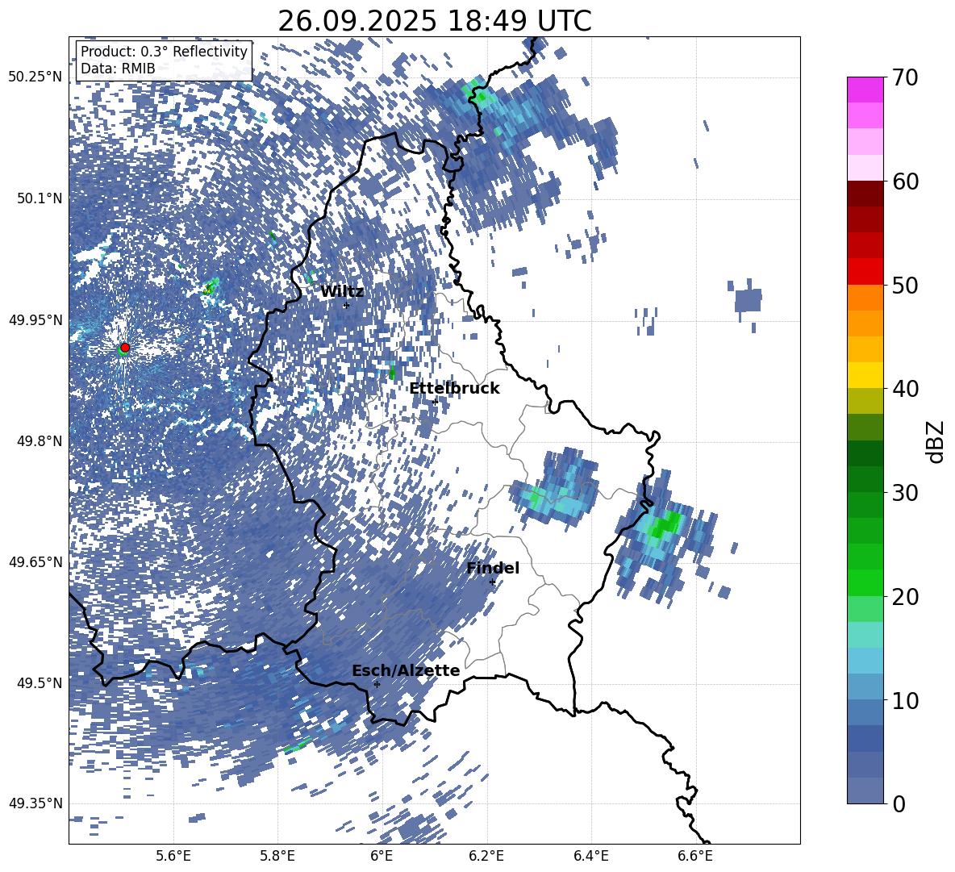
Task: Click the 49.8°N latitude label
Action: tap(39, 441)
